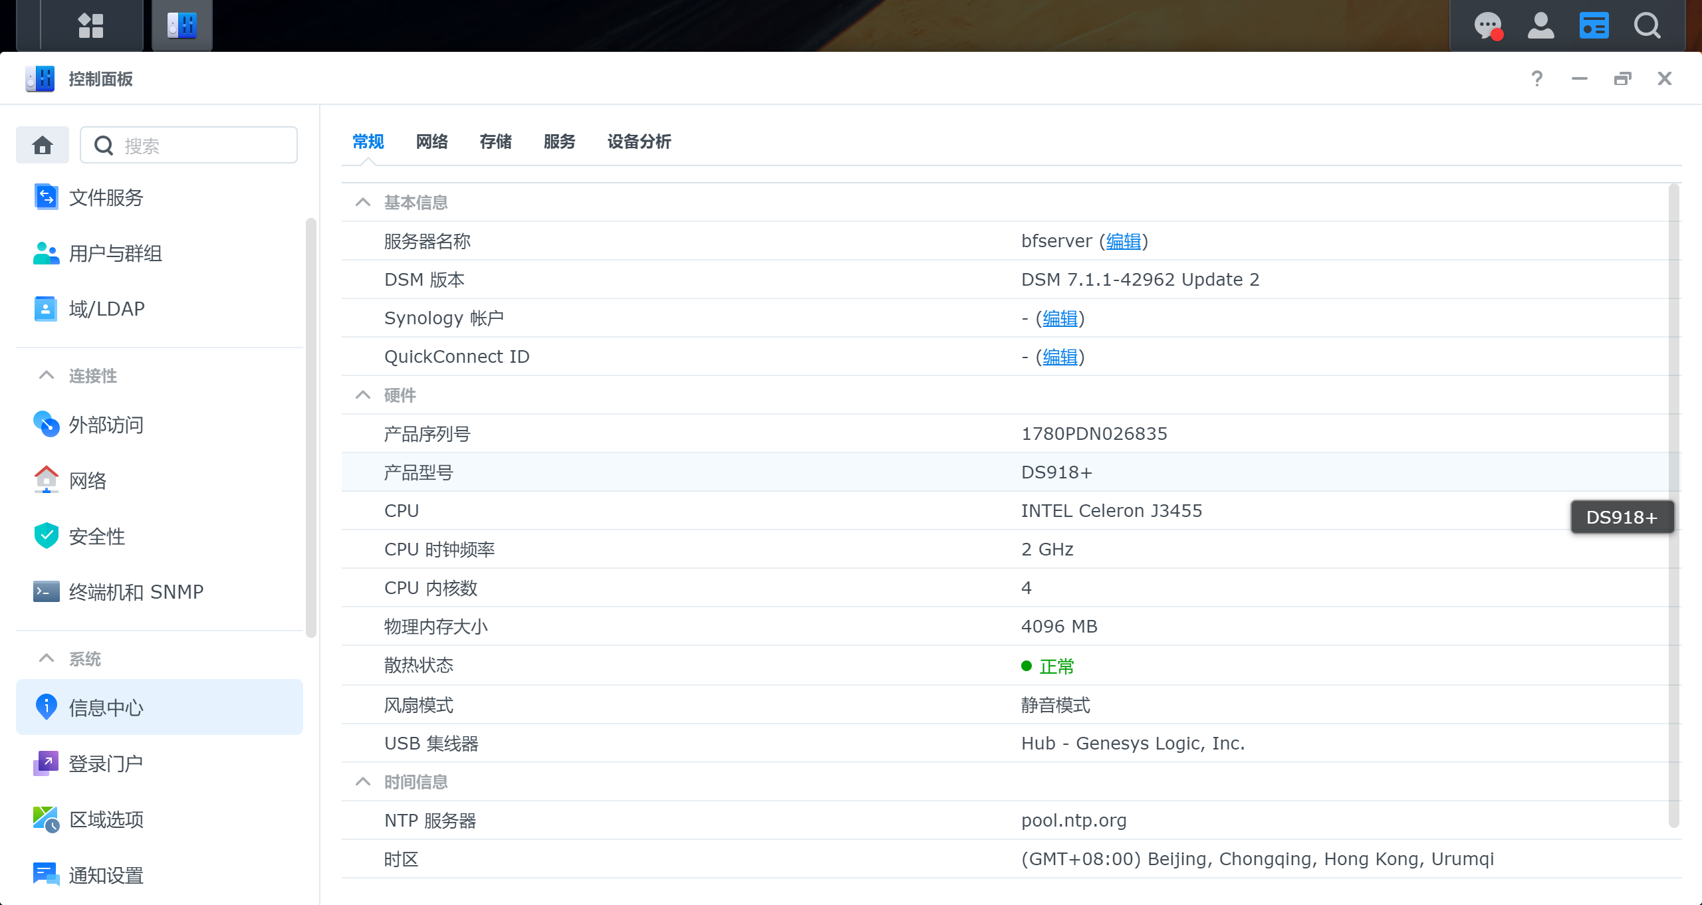Open the DSM main menu grid icon
Screen dimensions: 1702x905
tap(91, 25)
